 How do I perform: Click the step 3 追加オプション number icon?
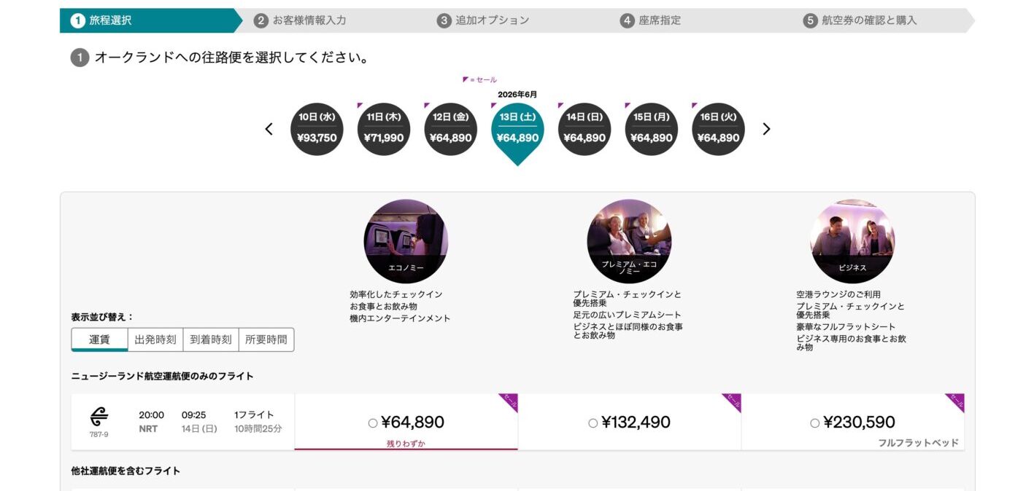[x=444, y=20]
